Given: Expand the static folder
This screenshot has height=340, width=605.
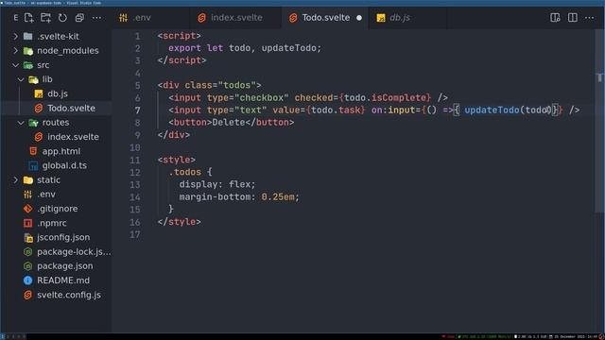Looking at the screenshot, I should [15, 180].
